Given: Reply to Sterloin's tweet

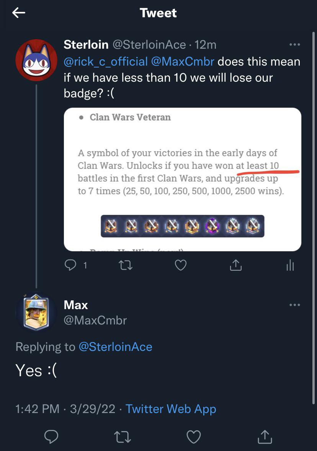Looking at the screenshot, I should coord(70,265).
